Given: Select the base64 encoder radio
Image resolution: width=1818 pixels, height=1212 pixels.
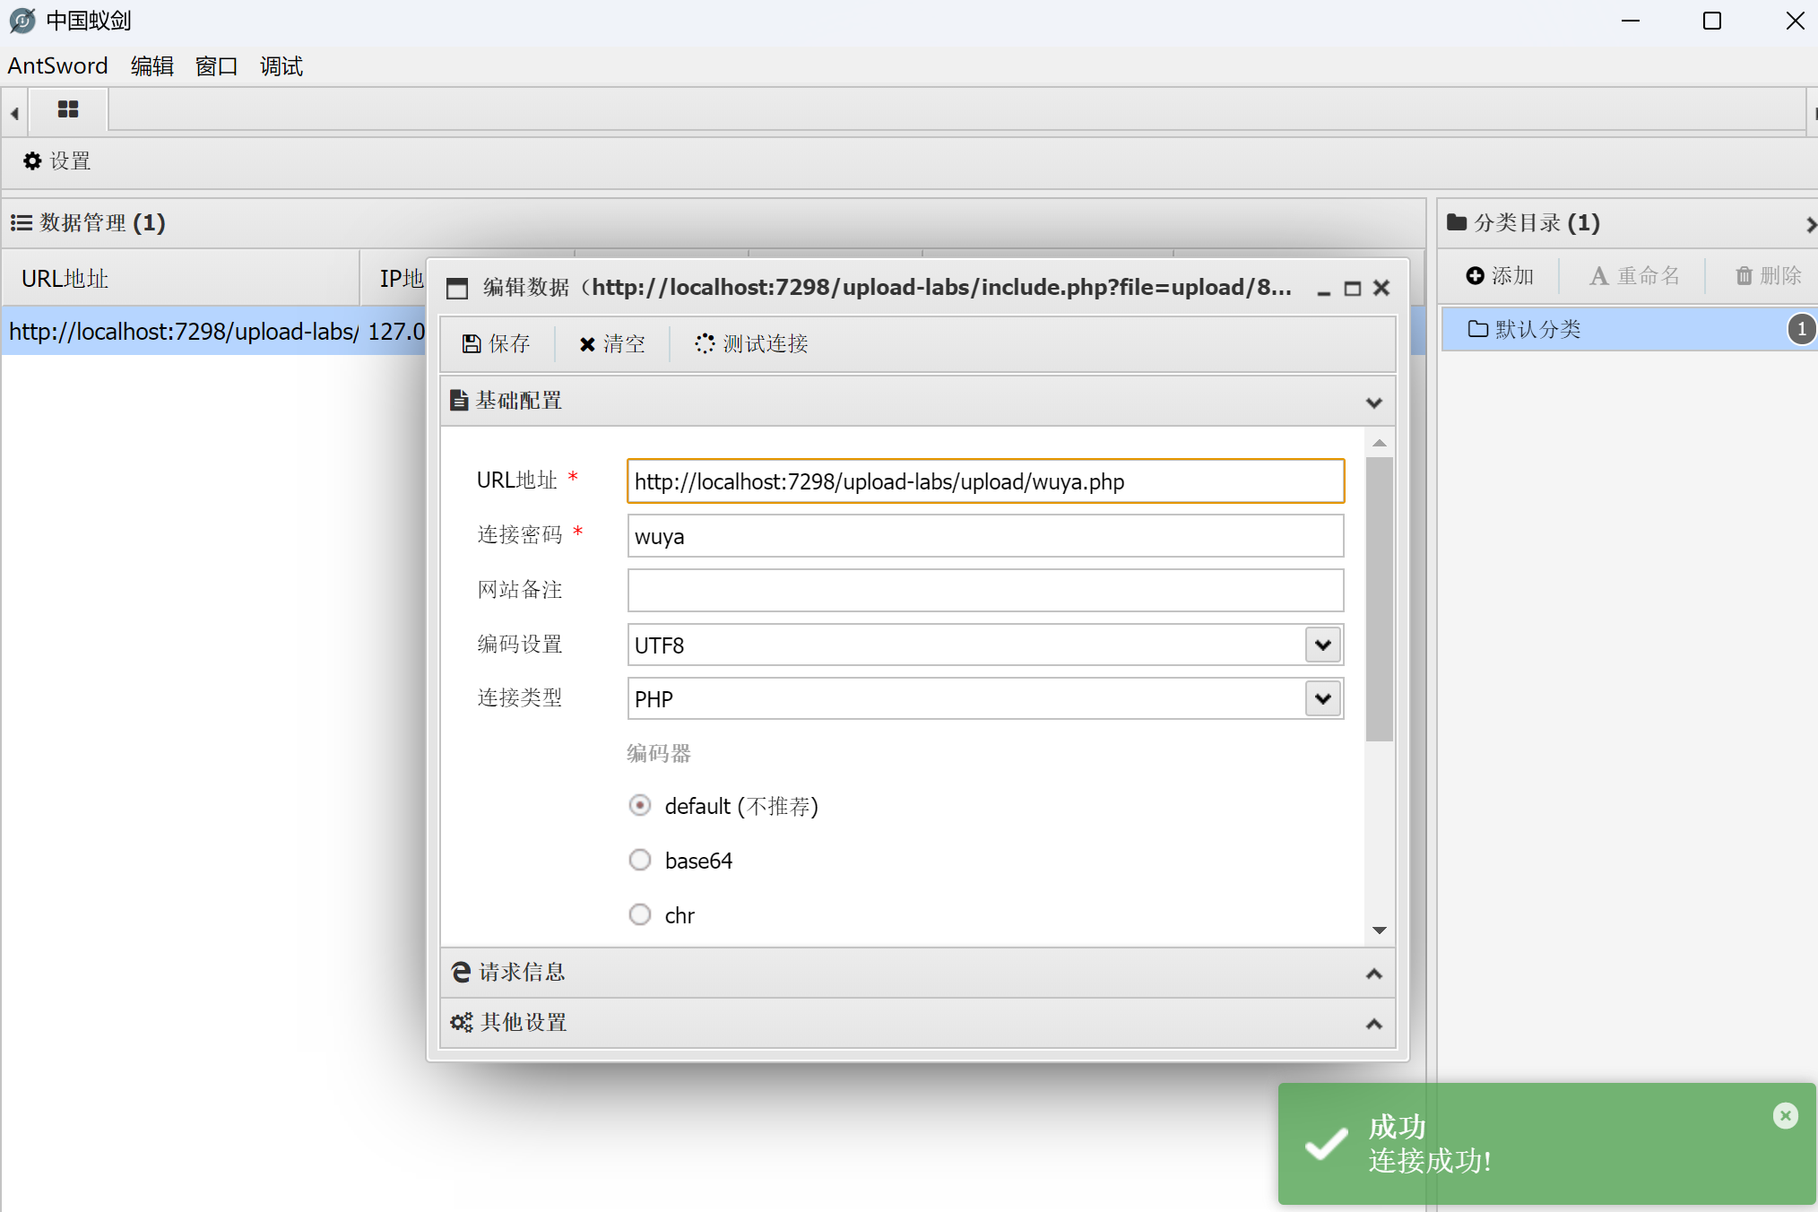Looking at the screenshot, I should [x=640, y=861].
